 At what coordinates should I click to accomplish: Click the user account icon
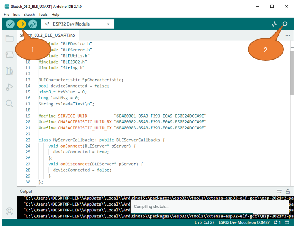click(x=9, y=211)
